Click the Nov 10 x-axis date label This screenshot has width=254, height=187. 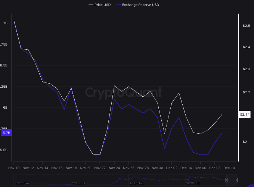14,168
